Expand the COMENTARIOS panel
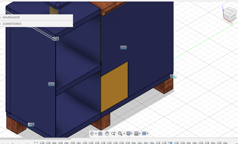This screenshot has height=144, width=238. [36, 24]
